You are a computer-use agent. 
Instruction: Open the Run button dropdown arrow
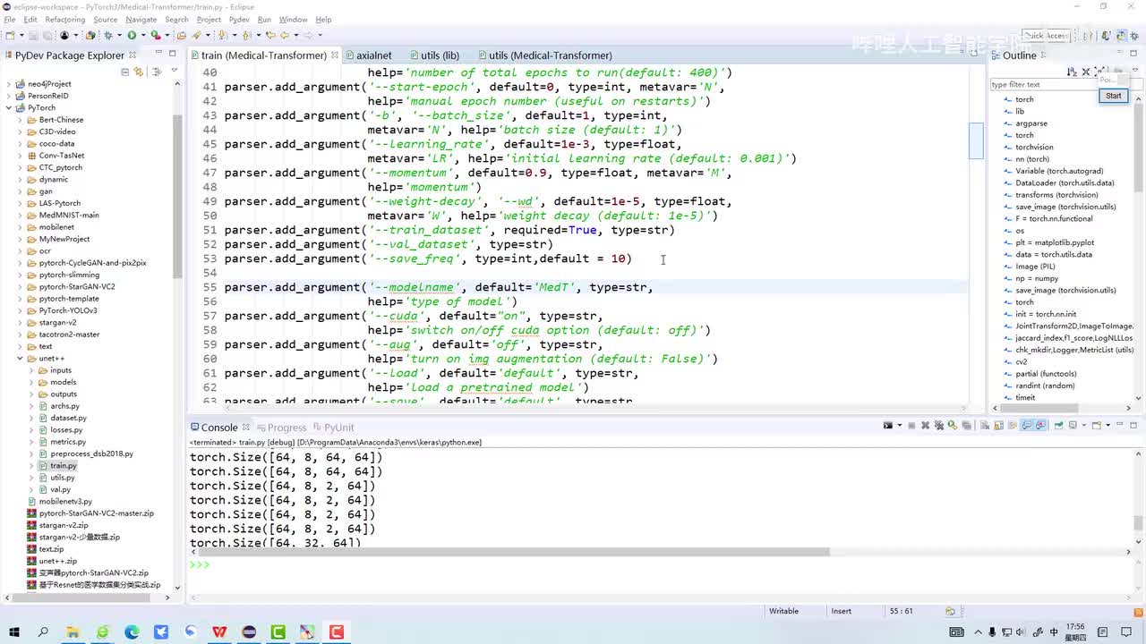(x=142, y=36)
